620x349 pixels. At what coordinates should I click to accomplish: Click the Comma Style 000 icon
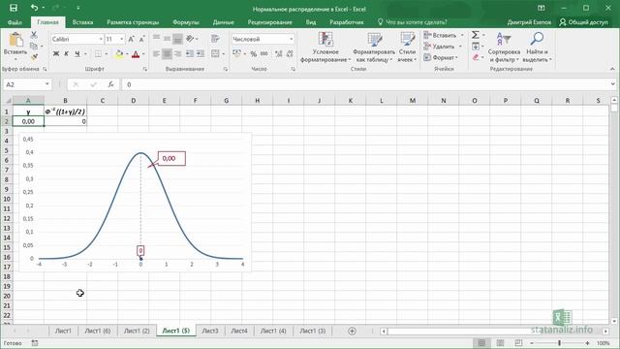tap(264, 54)
